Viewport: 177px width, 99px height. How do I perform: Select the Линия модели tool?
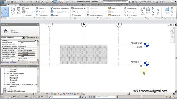coord(130,12)
